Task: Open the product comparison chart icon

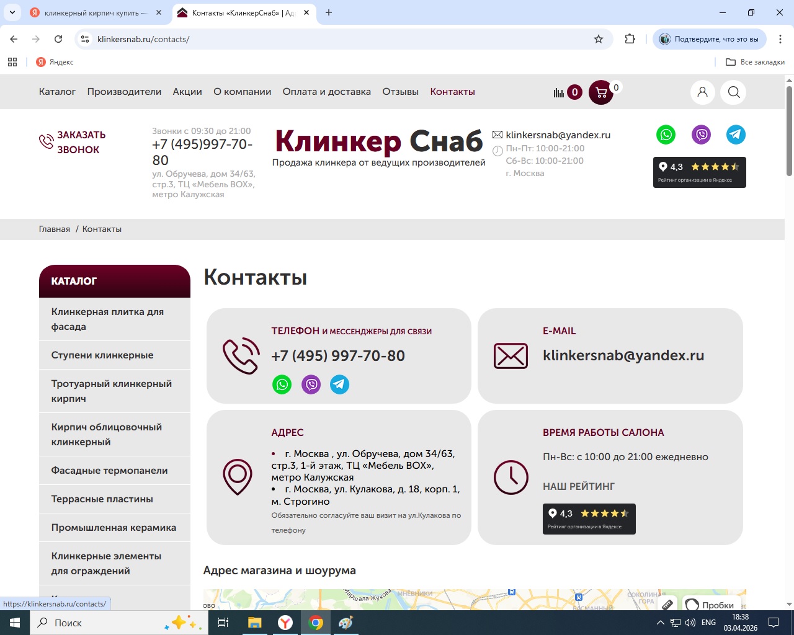Action: point(559,92)
